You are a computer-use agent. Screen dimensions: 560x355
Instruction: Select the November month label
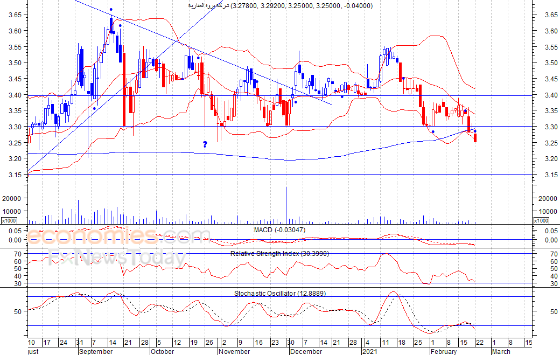coord(234,351)
